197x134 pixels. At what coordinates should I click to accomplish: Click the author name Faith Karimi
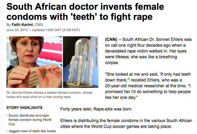click(22, 25)
